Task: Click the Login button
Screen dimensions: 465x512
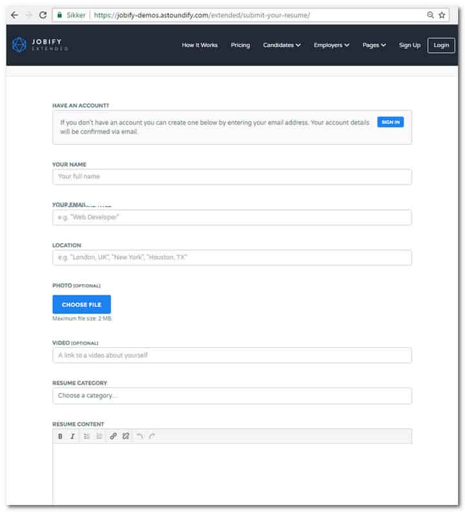Action: (x=441, y=45)
